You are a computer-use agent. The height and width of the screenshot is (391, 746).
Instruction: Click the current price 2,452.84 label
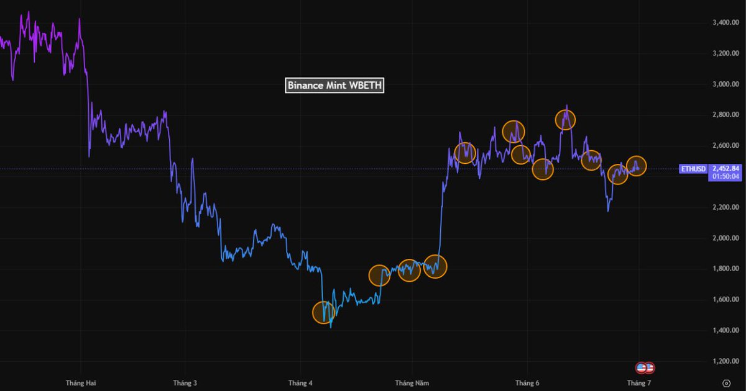tap(725, 168)
